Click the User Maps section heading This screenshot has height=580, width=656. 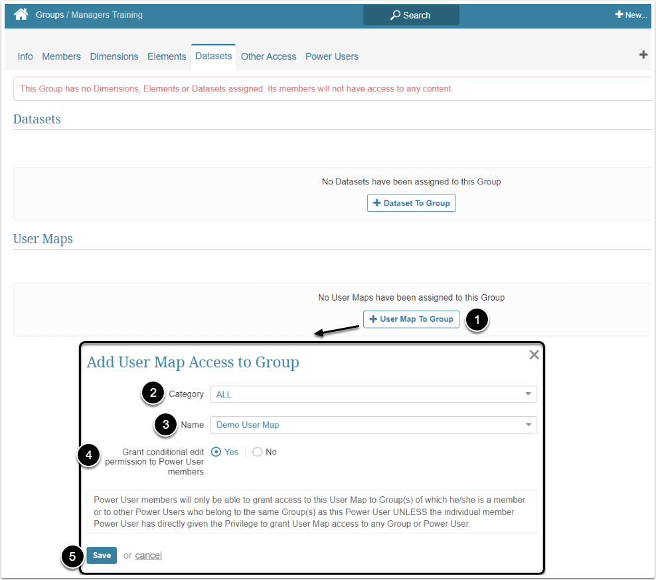coord(42,239)
